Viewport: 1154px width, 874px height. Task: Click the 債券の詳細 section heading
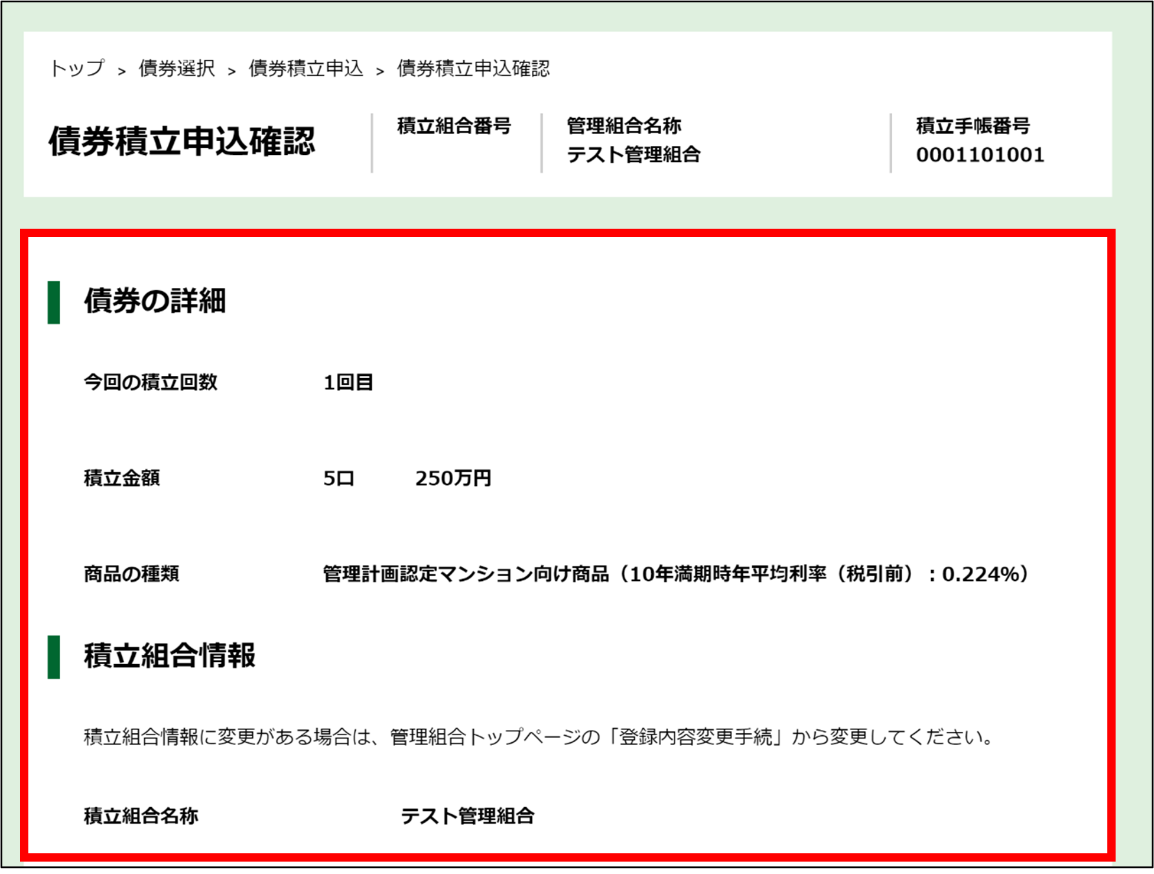155,301
